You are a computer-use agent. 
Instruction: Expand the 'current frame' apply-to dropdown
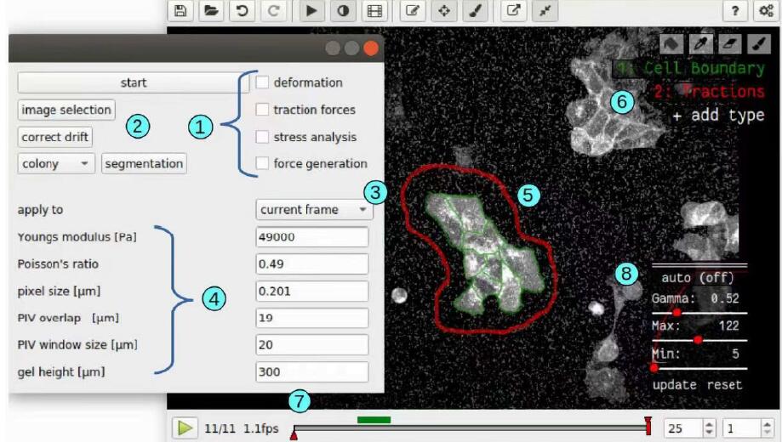(x=314, y=209)
